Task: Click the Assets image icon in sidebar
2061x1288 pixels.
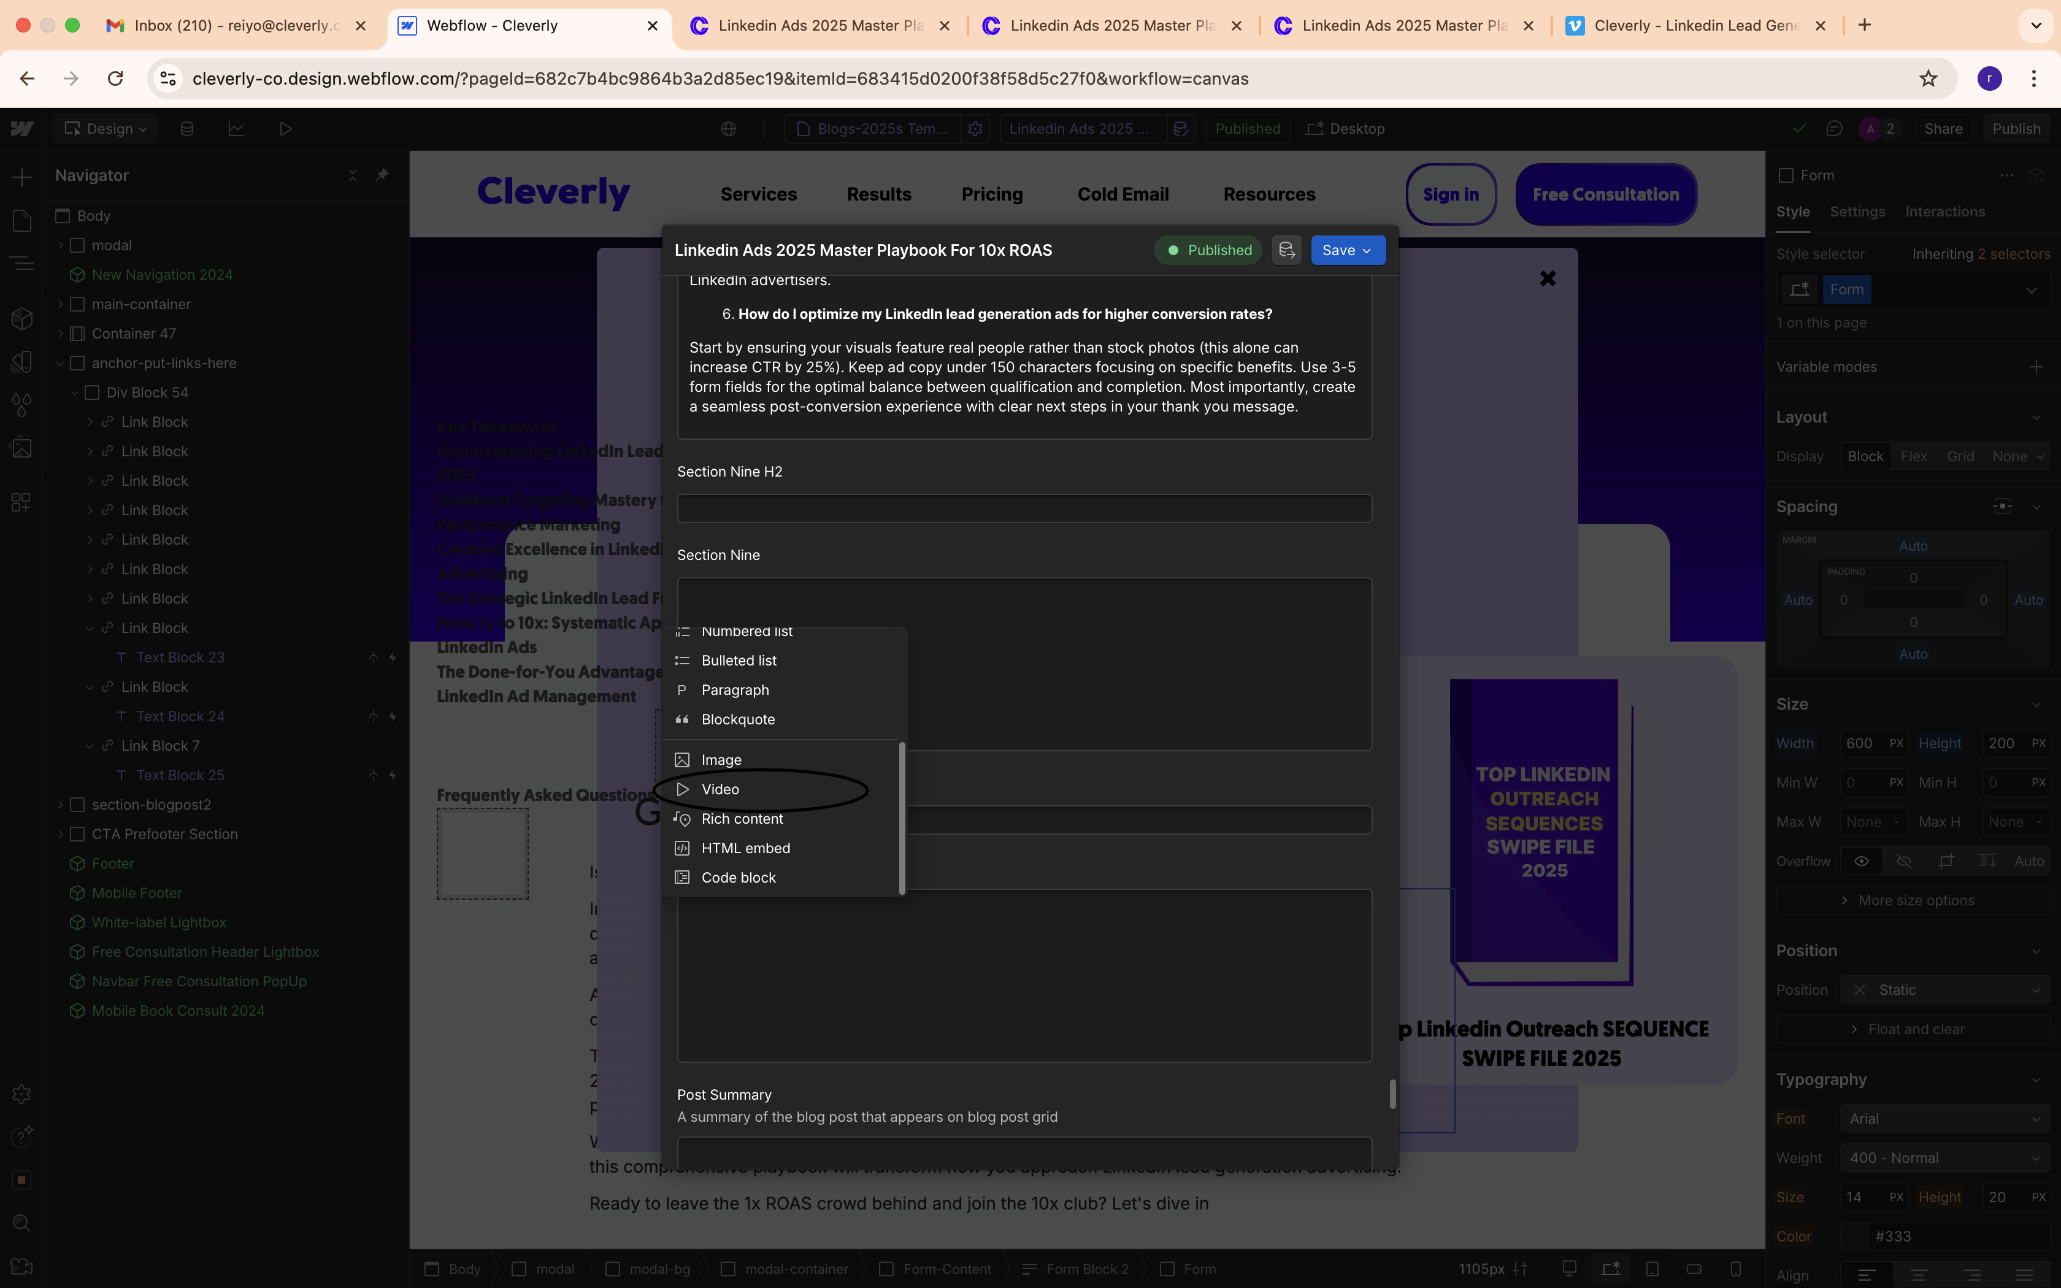Action: pos(22,448)
